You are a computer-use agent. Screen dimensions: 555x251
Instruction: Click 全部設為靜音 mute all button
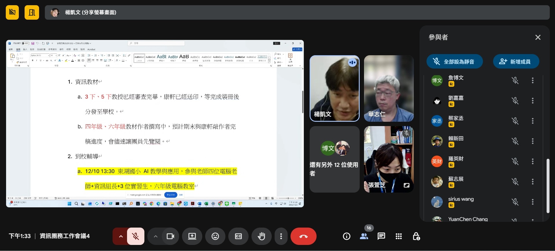click(x=454, y=62)
